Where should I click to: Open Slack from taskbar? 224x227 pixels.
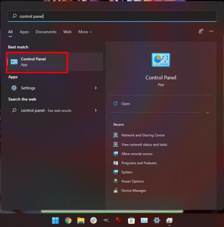click(93, 221)
